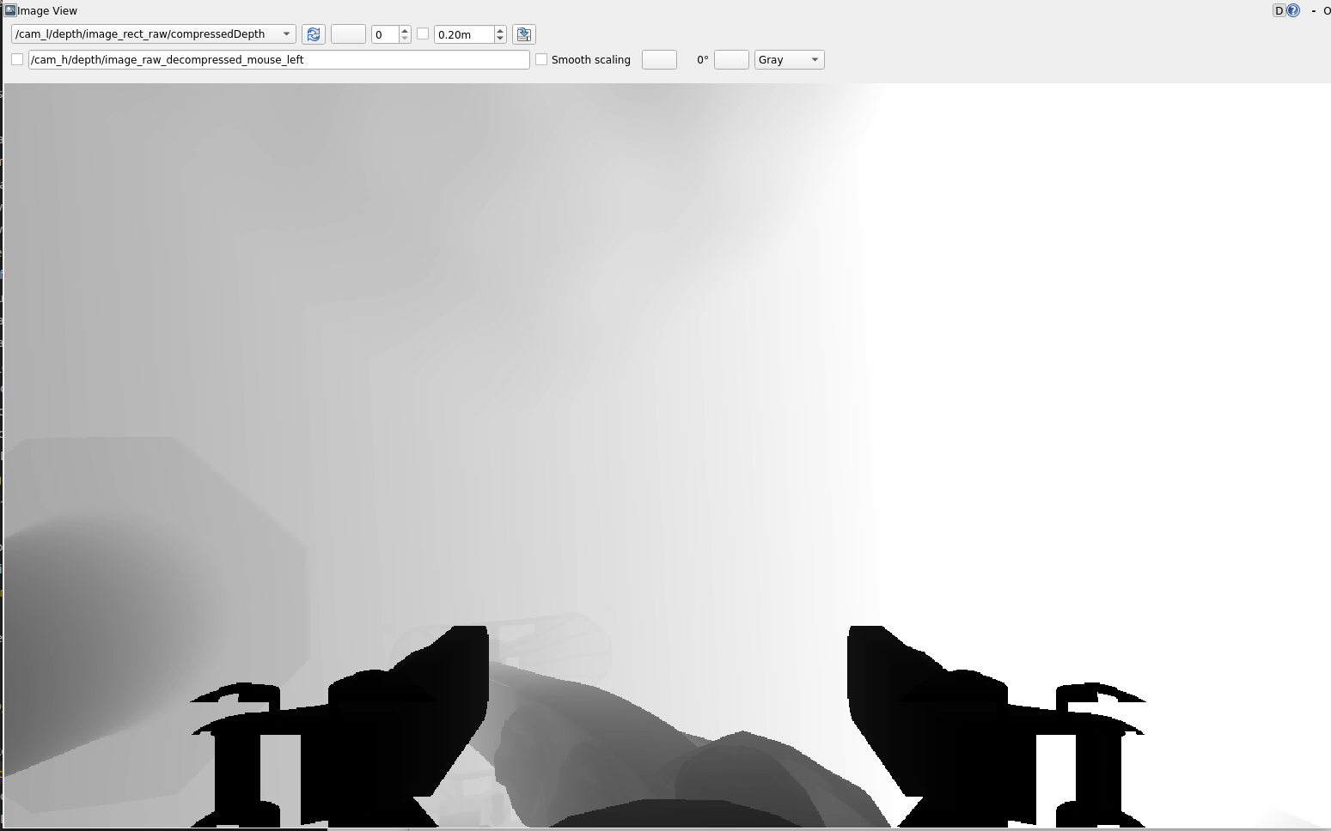This screenshot has height=831, width=1331.
Task: Enable mouse click publishing checkbox
Action: (17, 60)
